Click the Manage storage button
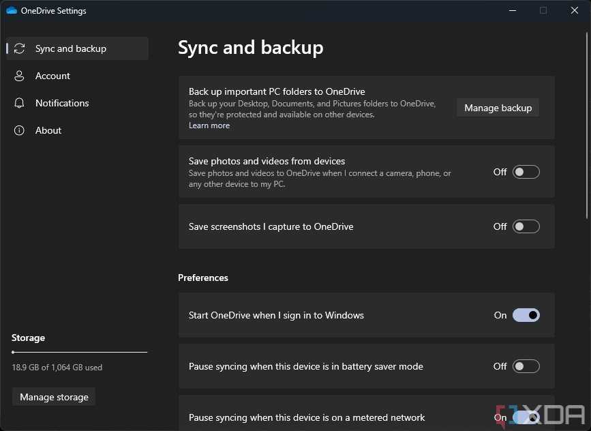This screenshot has width=591, height=431. tap(54, 397)
